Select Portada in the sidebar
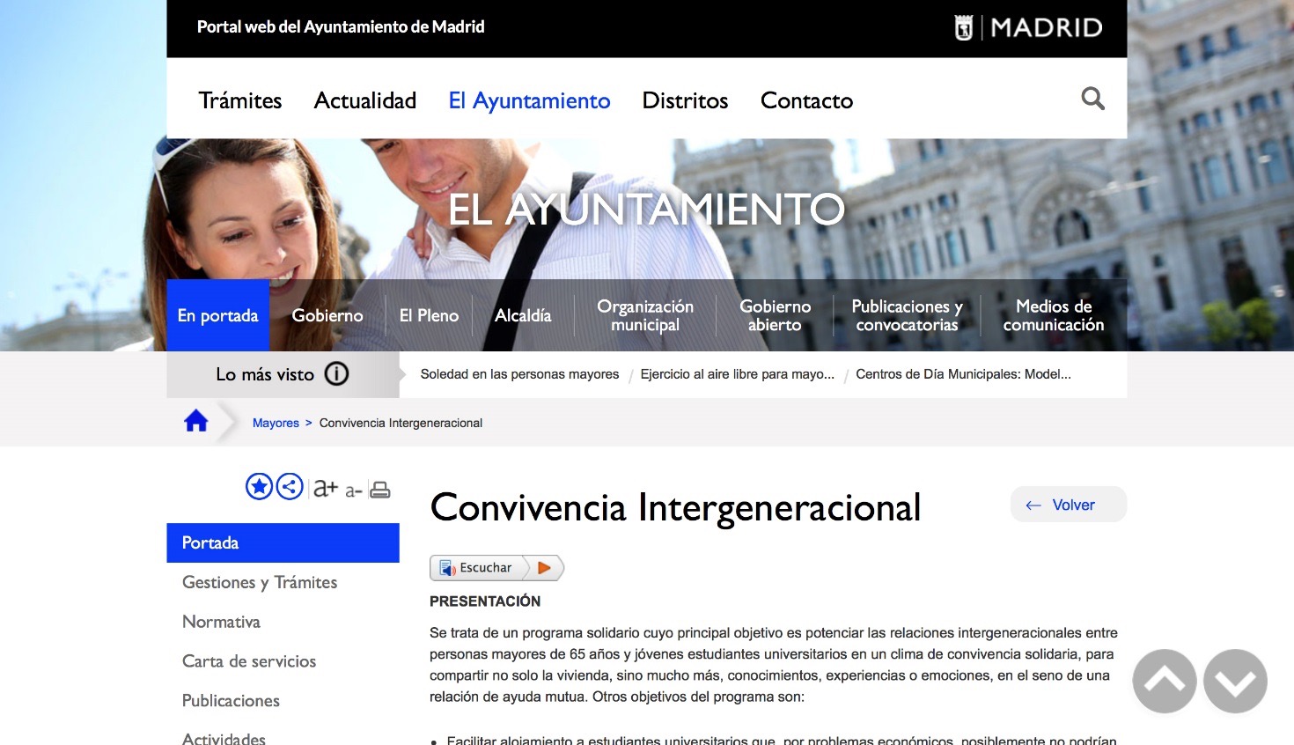 click(283, 542)
